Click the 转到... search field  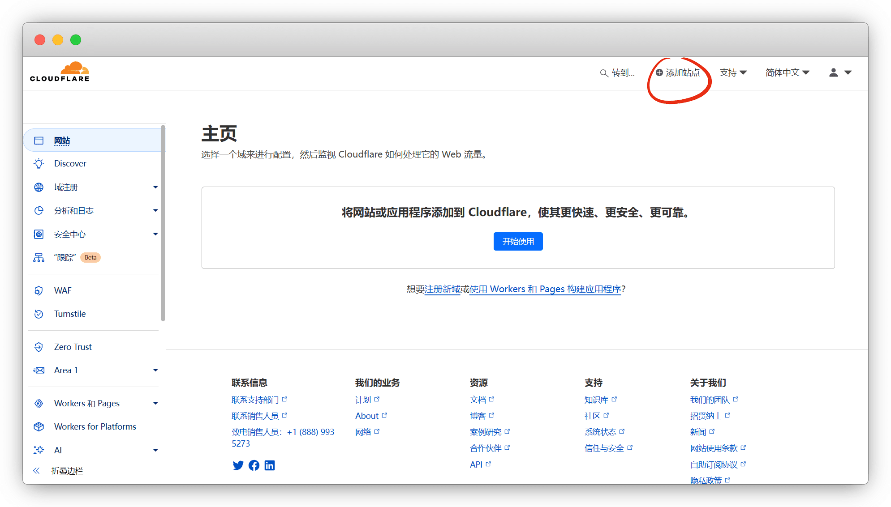tap(618, 73)
